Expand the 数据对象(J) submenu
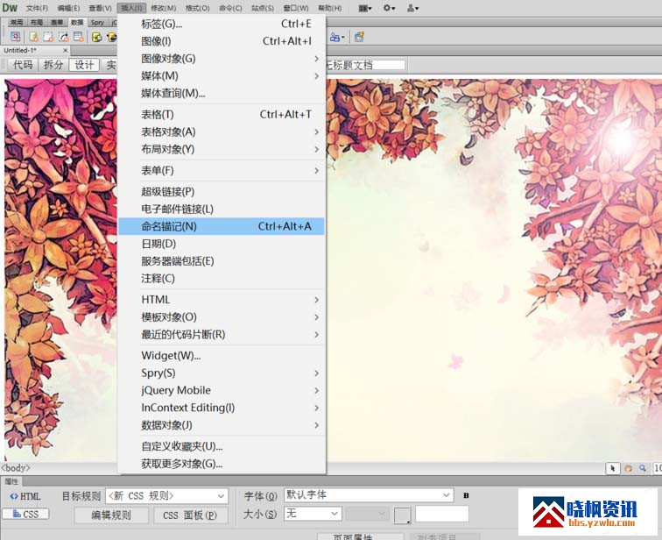Screen dimensions: 662x540 222,425
